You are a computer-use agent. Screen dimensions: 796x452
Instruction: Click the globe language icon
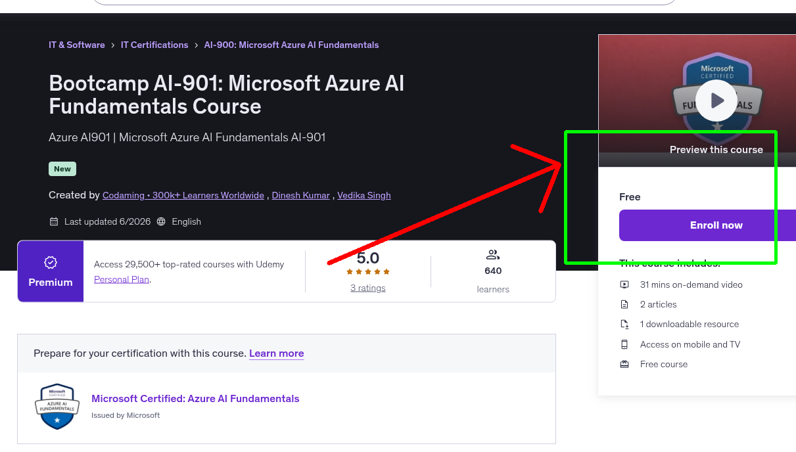(x=162, y=222)
